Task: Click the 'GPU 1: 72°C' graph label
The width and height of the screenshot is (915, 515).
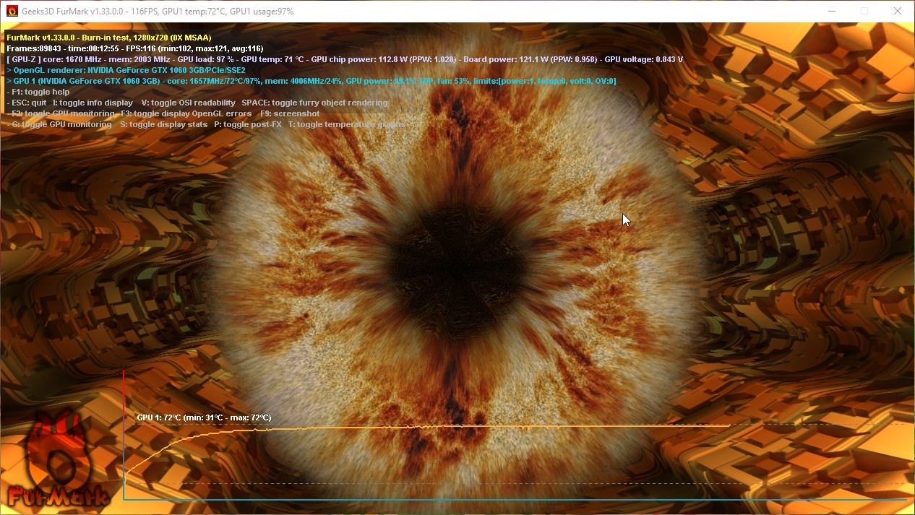Action: pos(204,417)
